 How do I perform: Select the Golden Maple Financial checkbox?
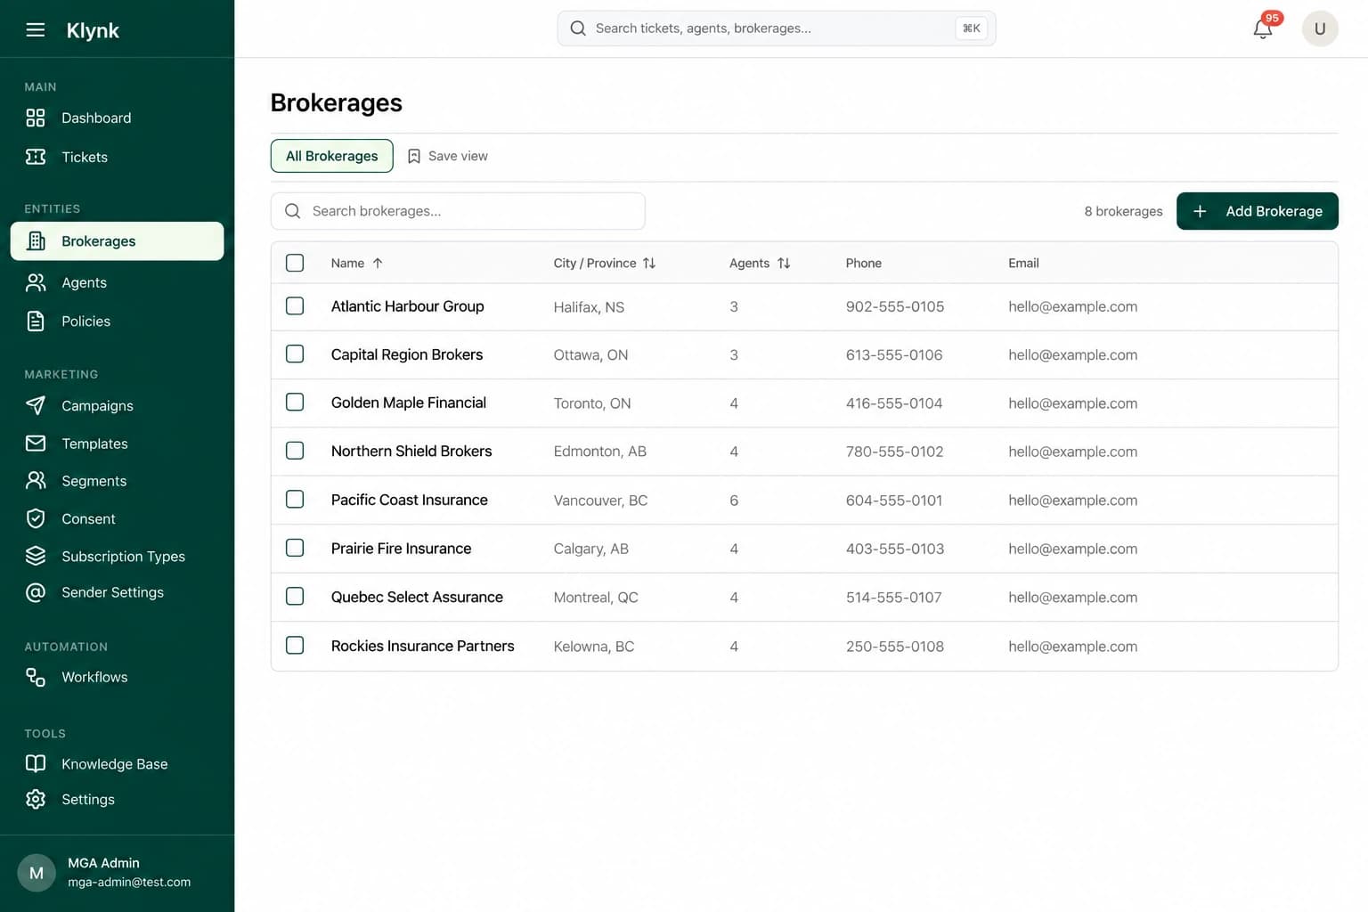(x=295, y=403)
